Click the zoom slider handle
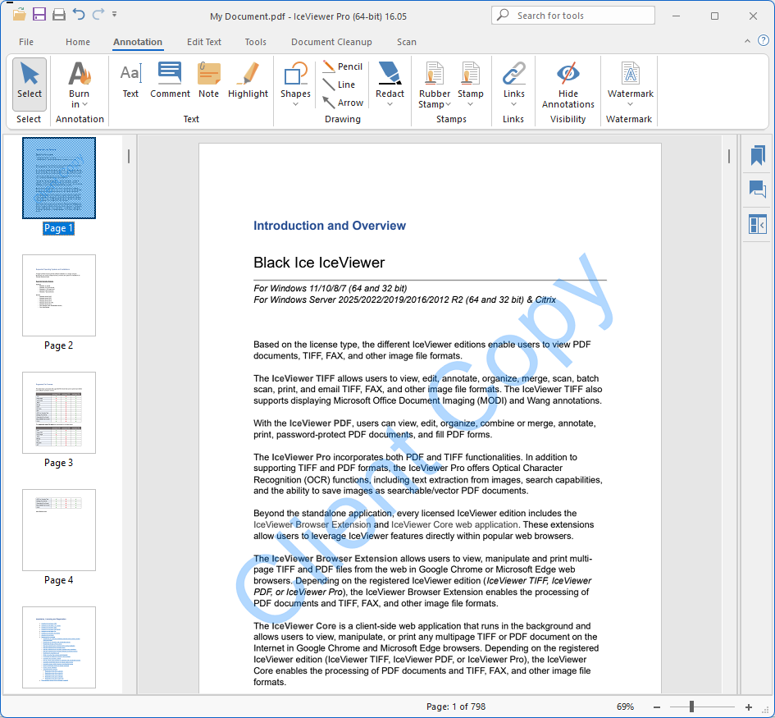 coord(691,707)
